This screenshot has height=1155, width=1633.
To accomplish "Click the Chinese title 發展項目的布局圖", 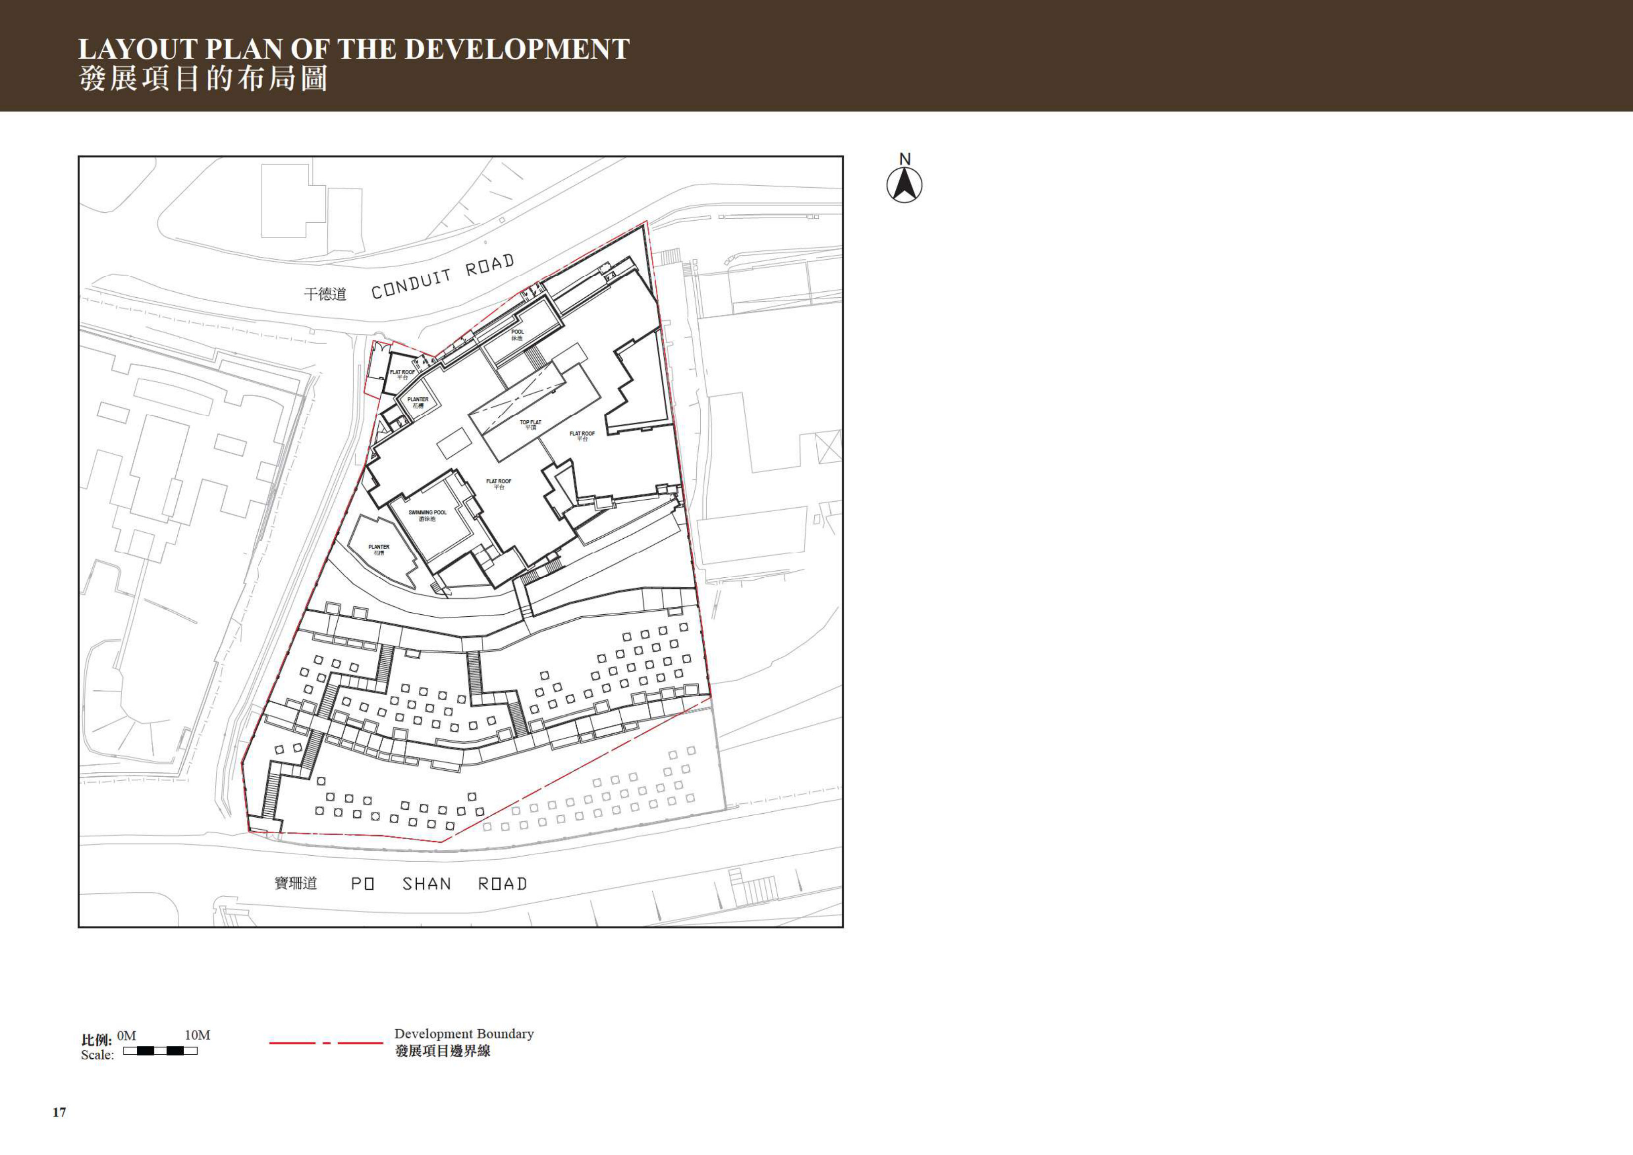I will (203, 78).
